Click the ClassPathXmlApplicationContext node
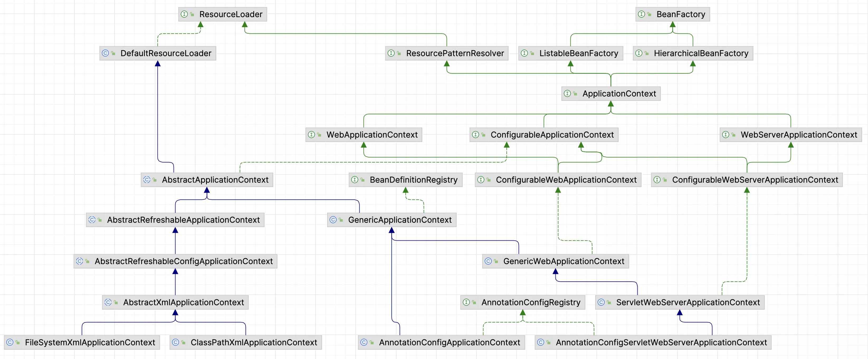868x359 pixels. click(246, 342)
